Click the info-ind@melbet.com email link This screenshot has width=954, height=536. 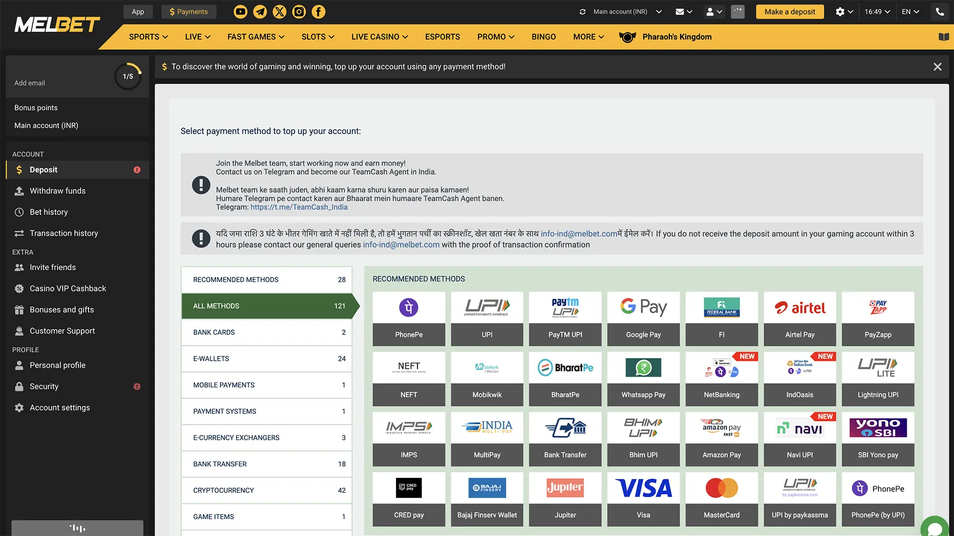pos(401,244)
